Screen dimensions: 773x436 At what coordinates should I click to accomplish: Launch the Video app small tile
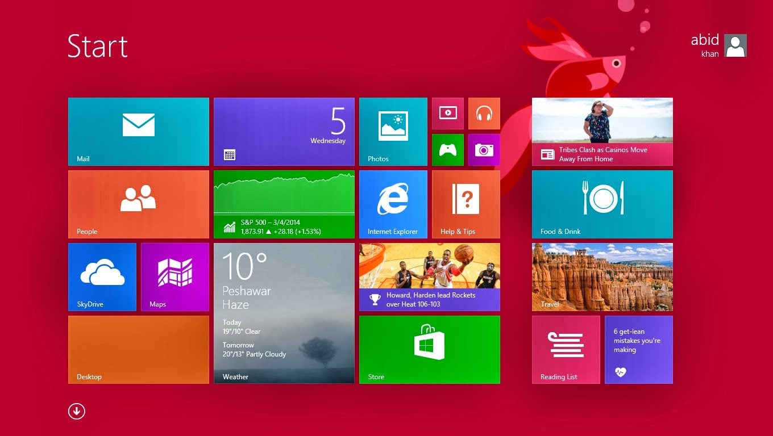(448, 114)
